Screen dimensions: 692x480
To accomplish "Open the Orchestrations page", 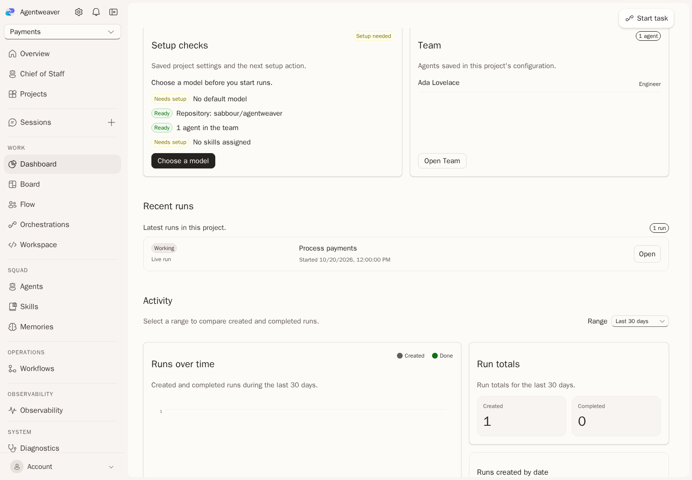I will [62, 225].
